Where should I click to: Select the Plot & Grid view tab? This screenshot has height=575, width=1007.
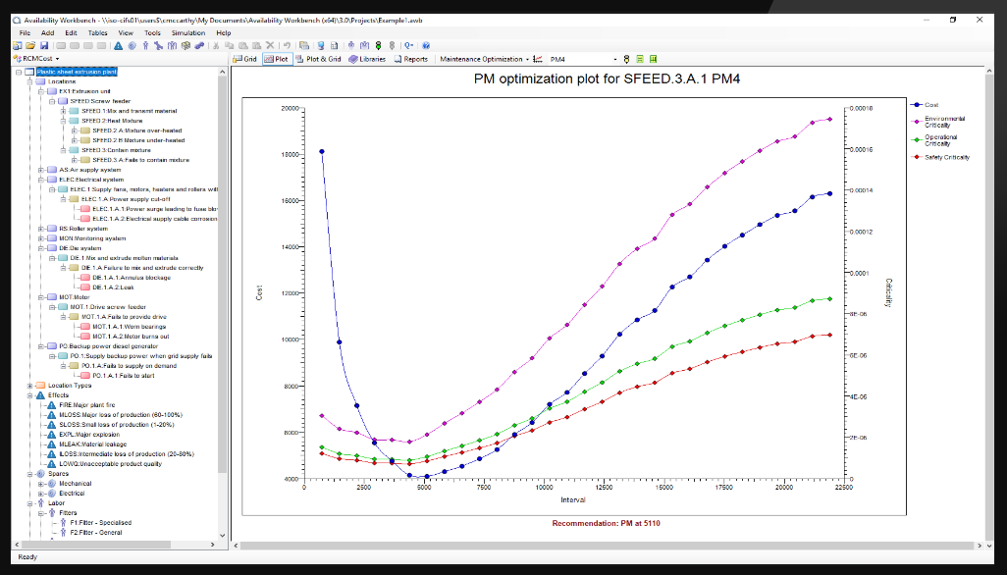click(318, 58)
